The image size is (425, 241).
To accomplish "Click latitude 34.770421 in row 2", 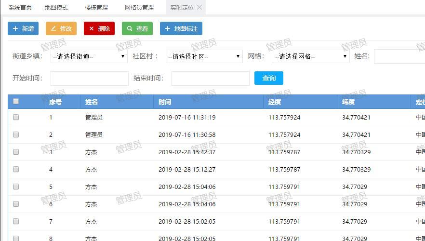I will pos(356,135).
